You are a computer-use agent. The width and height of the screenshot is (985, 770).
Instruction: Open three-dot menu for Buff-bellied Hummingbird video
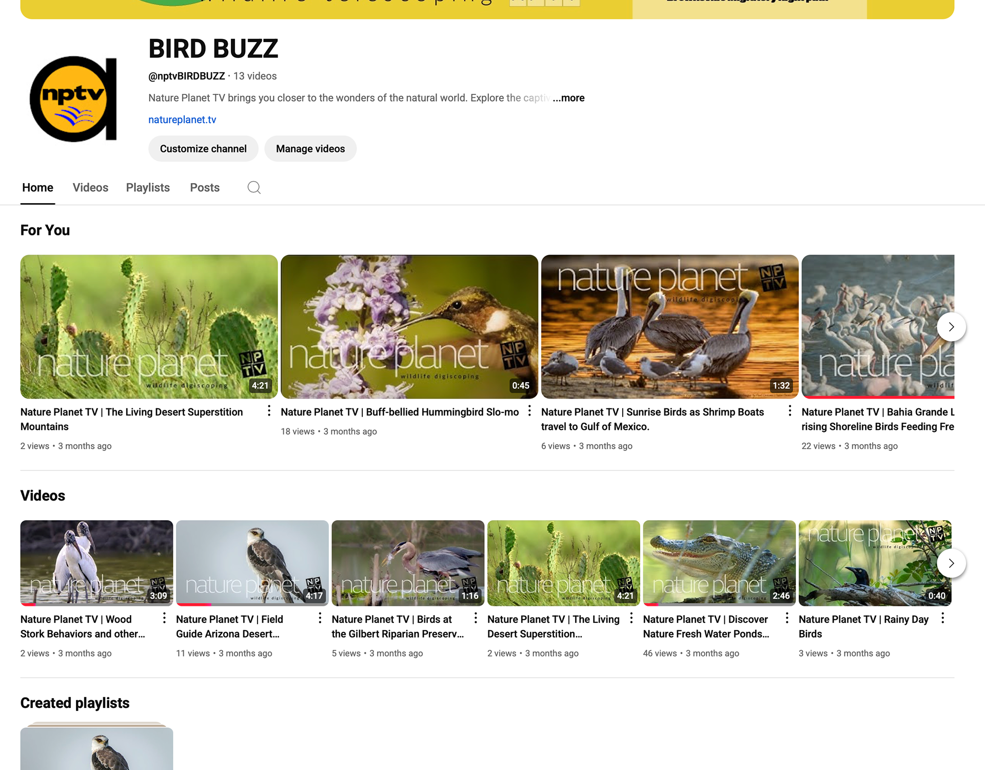click(529, 410)
